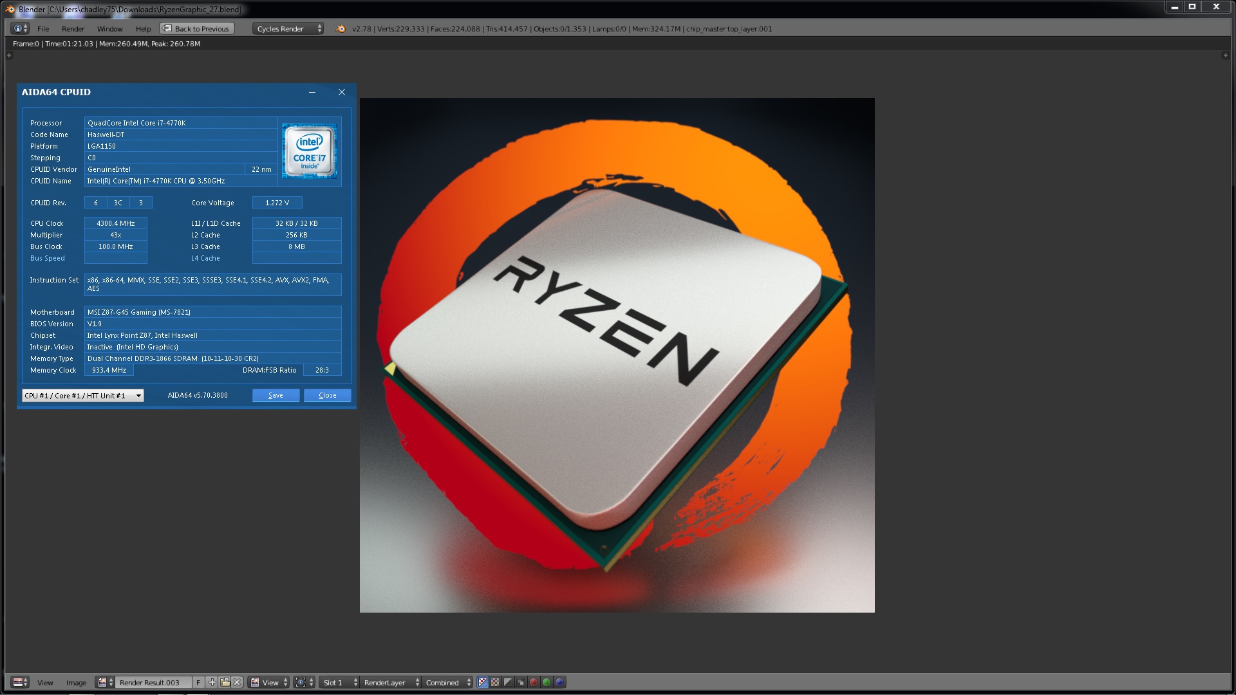This screenshot has height=695, width=1236.
Task: Open the File menu
Action: [43, 29]
